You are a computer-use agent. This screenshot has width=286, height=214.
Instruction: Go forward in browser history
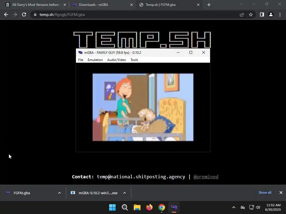15,14
